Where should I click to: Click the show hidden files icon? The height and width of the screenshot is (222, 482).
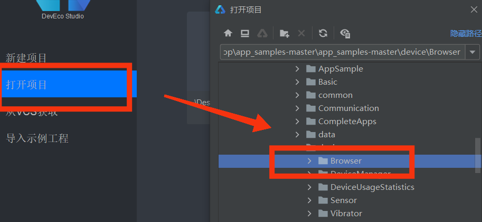tap(345, 33)
